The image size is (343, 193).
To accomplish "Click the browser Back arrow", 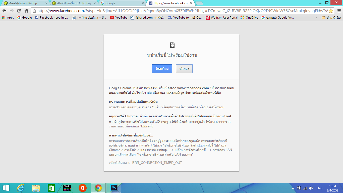I will point(4,11).
